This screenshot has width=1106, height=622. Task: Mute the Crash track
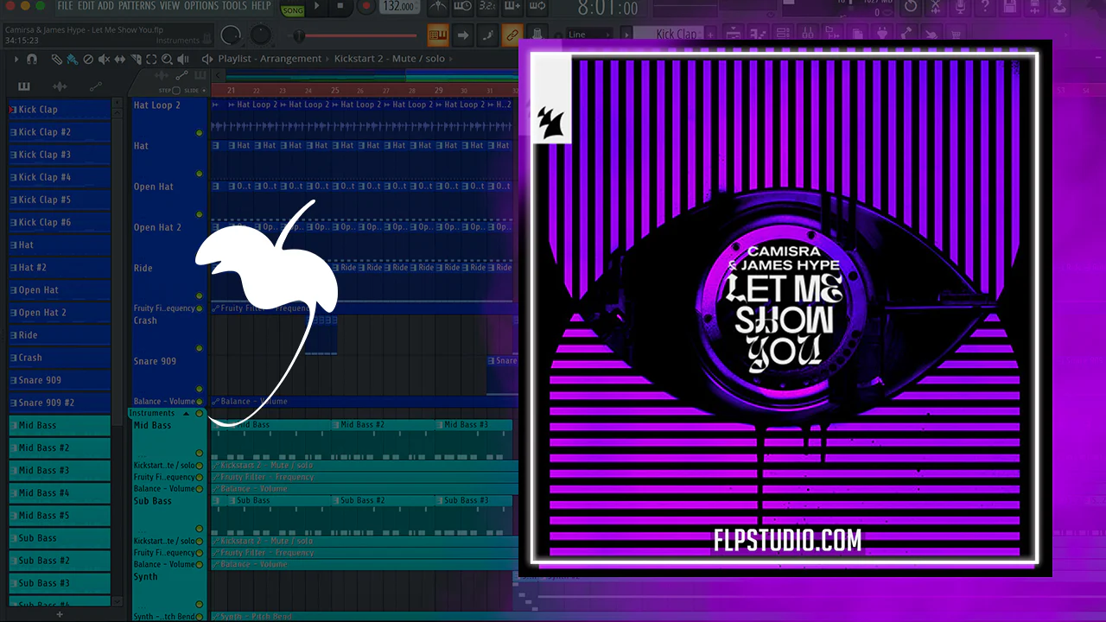click(x=200, y=348)
